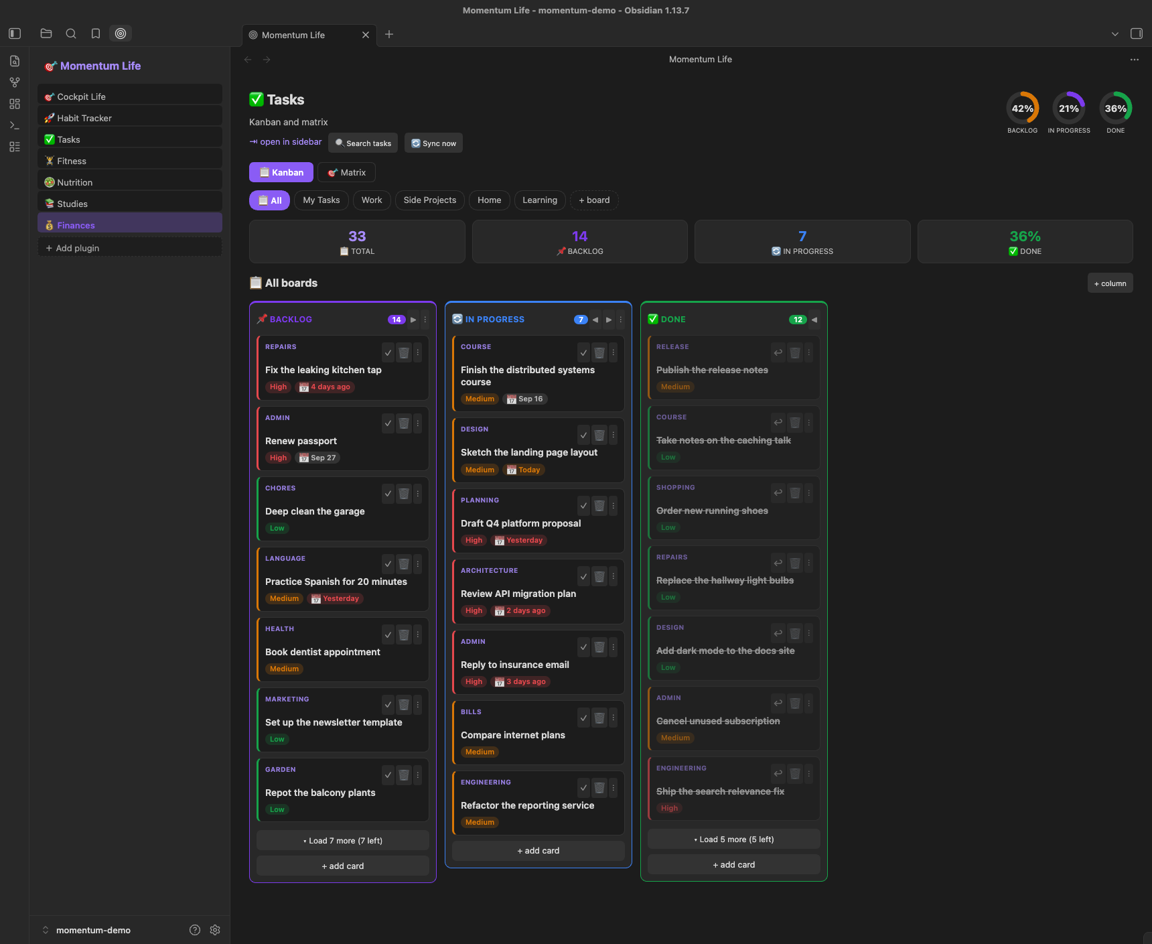Viewport: 1152px width, 944px height.
Task: Close the Momentum Life tab
Action: tap(366, 35)
